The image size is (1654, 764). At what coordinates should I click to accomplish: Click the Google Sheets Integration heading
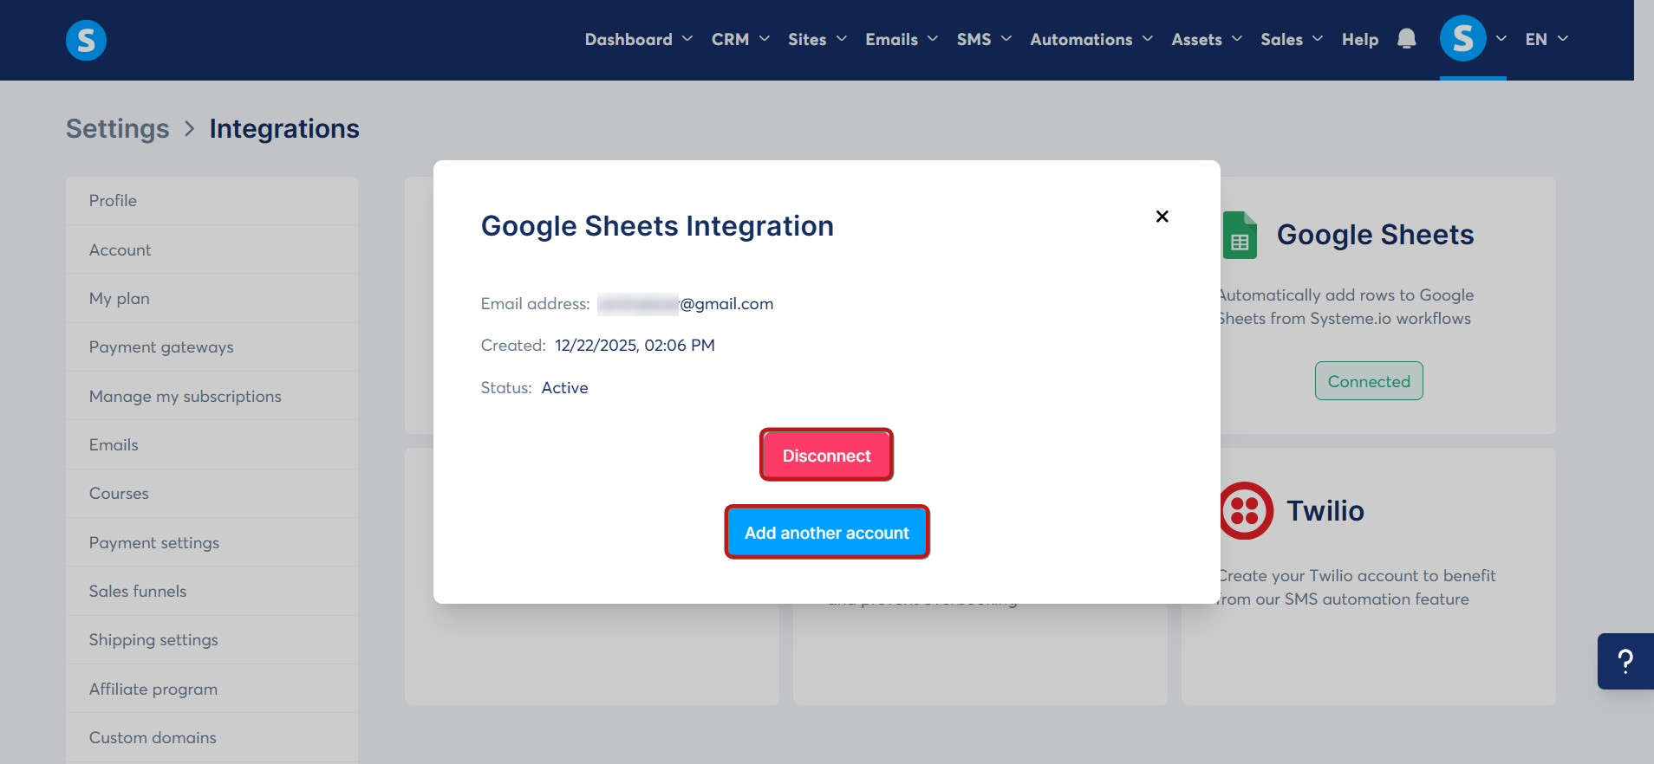pos(657,226)
